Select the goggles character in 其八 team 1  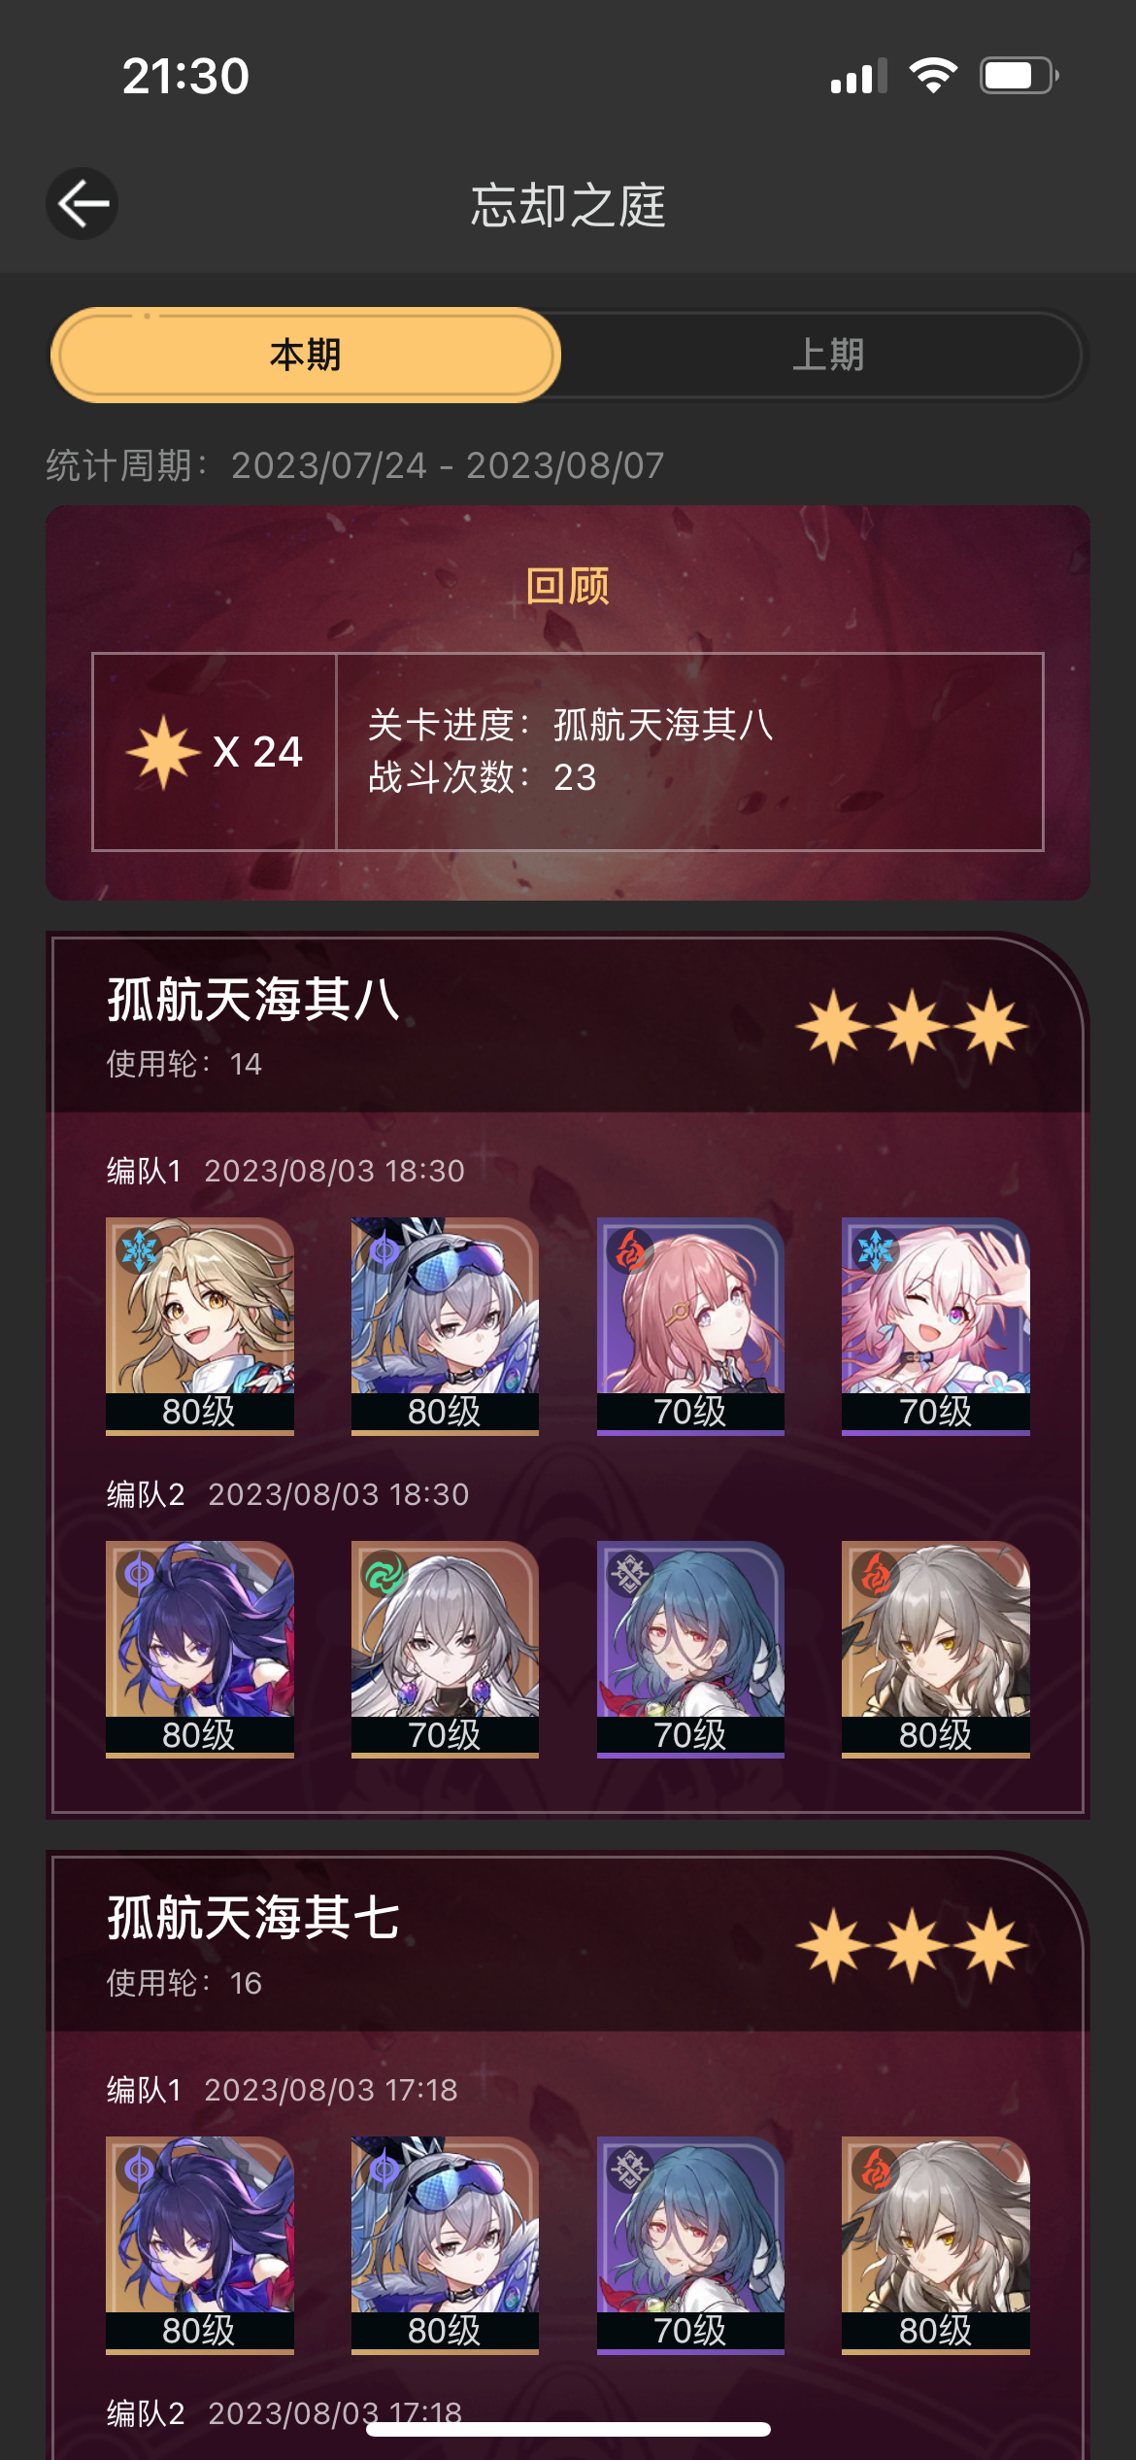pyautogui.click(x=445, y=1325)
